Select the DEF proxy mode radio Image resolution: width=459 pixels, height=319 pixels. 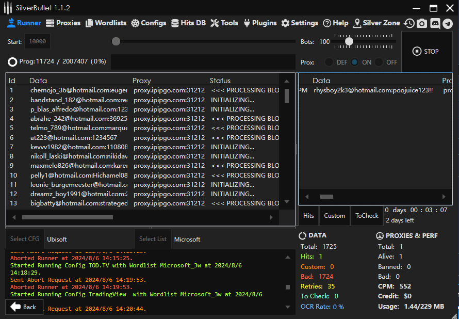click(329, 62)
